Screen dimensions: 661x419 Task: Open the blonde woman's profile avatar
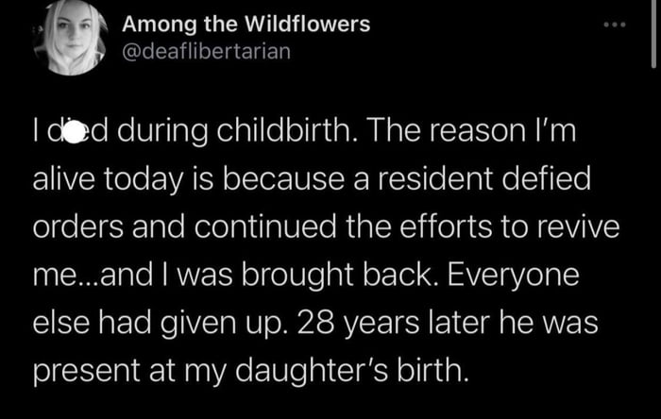click(70, 38)
